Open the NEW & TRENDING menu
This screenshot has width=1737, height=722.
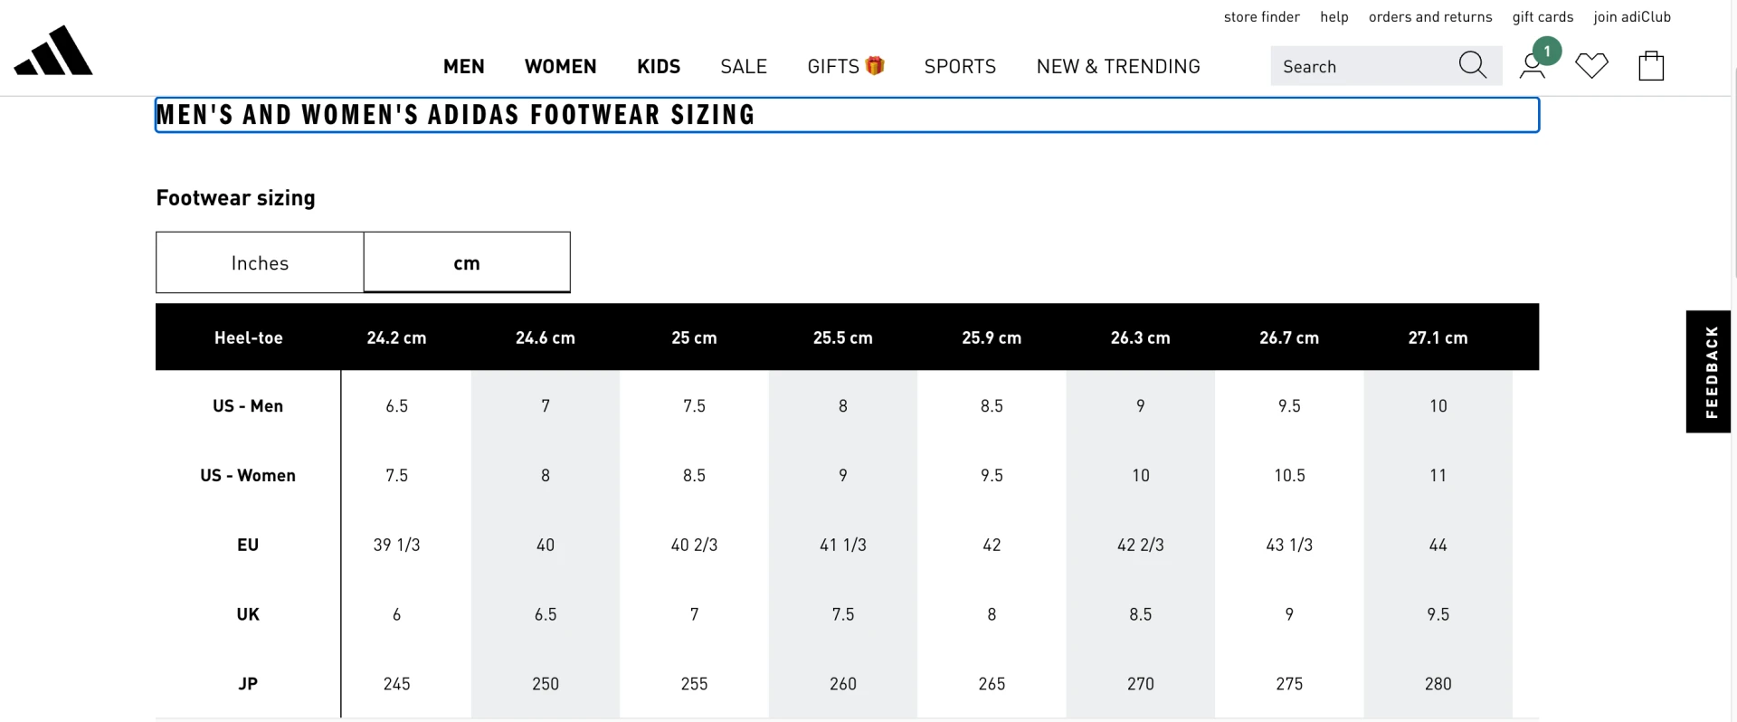click(1118, 66)
